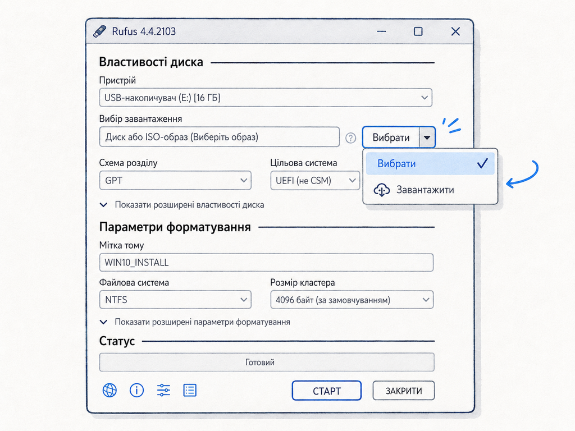Open the Розмір кластера dropdown
Screen dimensions: 575x431
coord(352,300)
